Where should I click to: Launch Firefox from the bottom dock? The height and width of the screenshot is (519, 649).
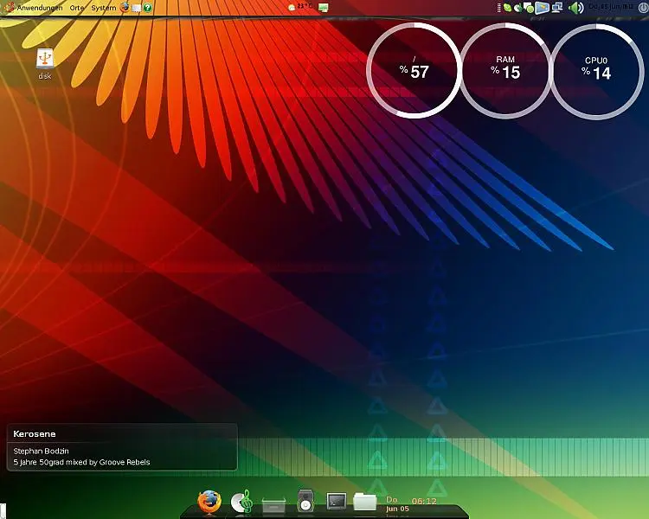209,502
